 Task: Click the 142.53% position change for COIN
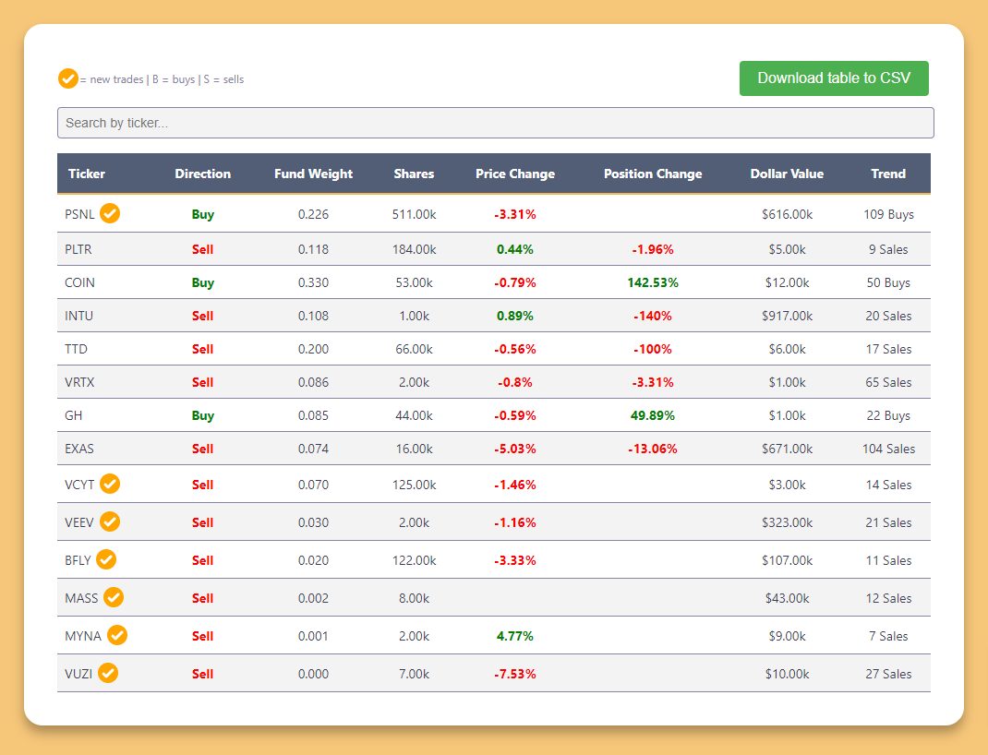[653, 282]
